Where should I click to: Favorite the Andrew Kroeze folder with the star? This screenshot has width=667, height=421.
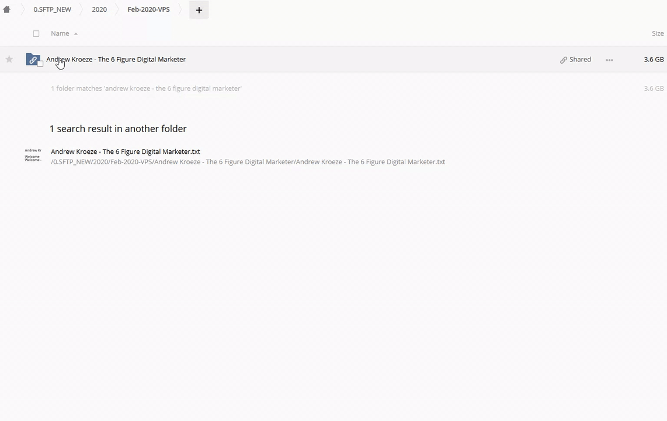[x=9, y=59]
